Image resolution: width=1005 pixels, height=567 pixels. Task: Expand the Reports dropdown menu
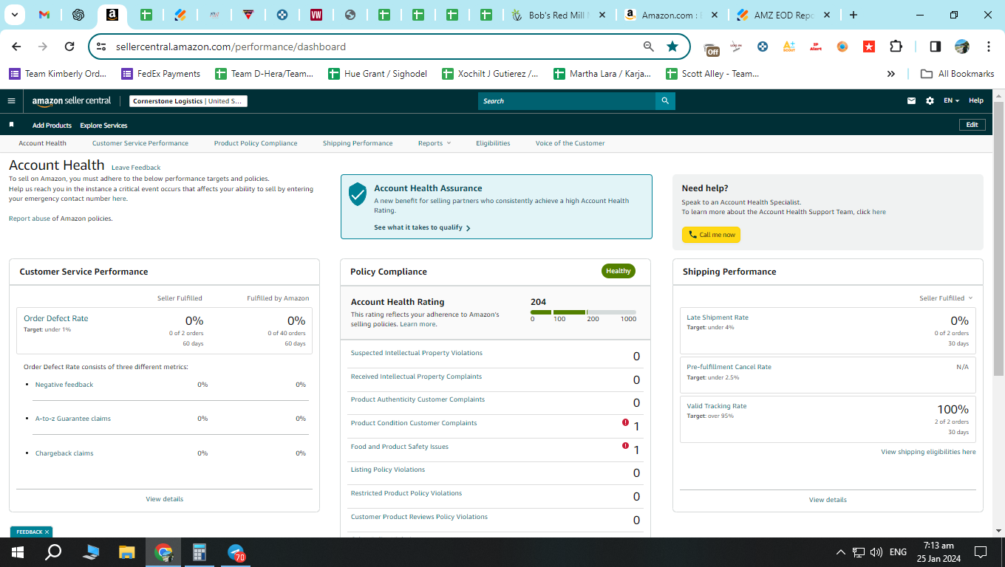(x=434, y=143)
